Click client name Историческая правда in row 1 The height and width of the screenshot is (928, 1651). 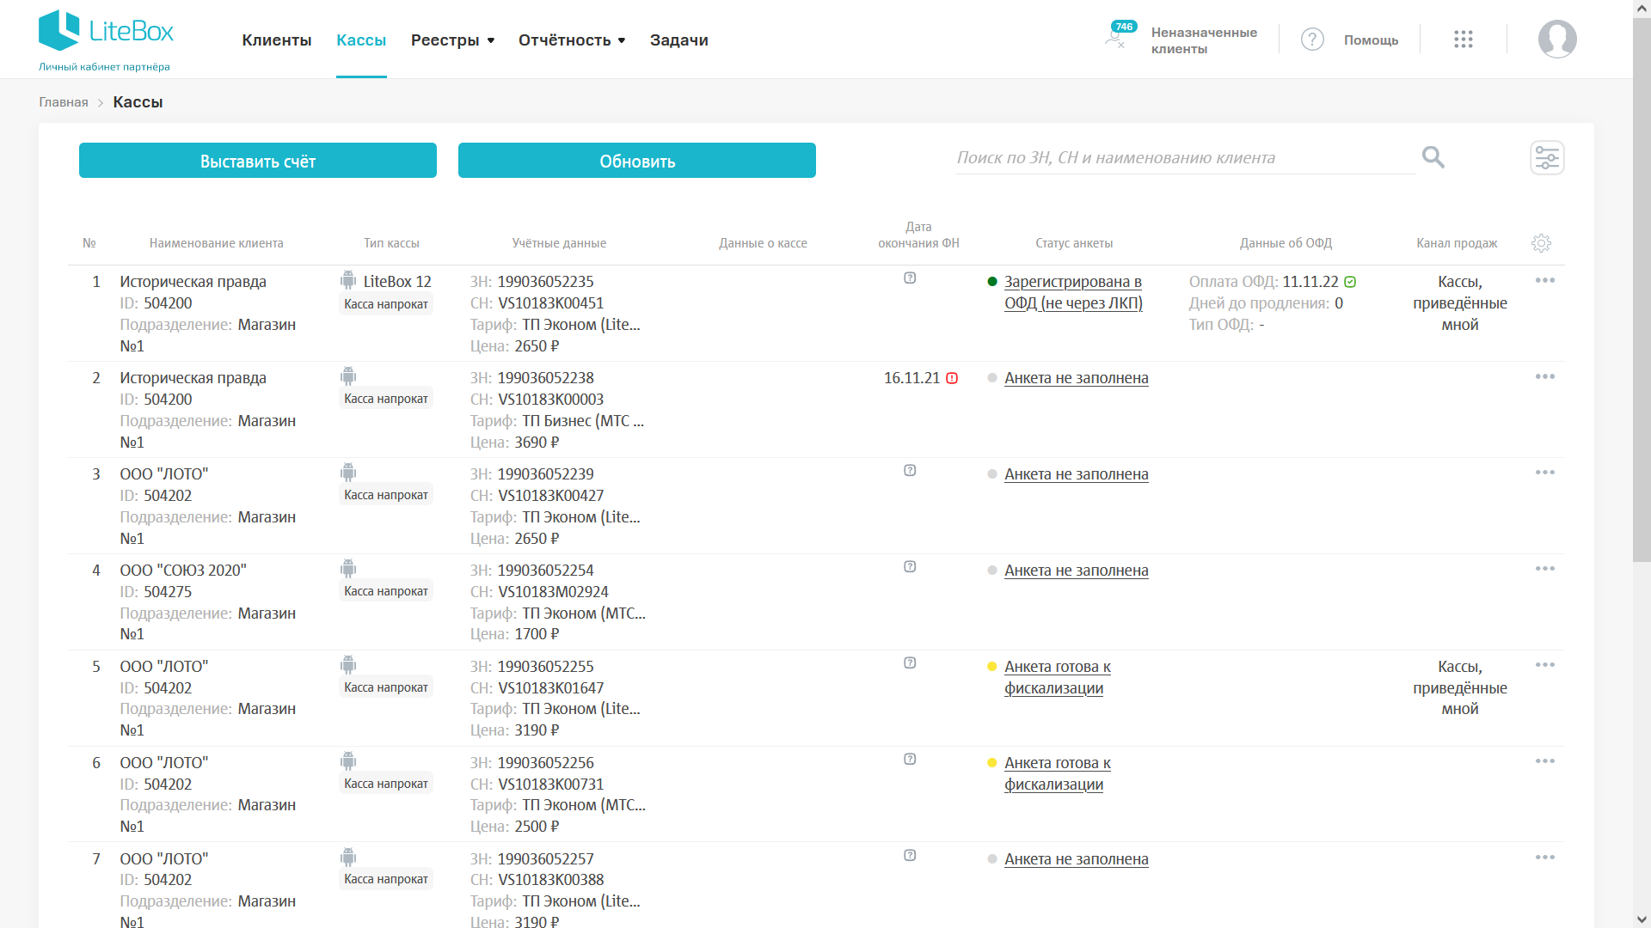pos(193,282)
